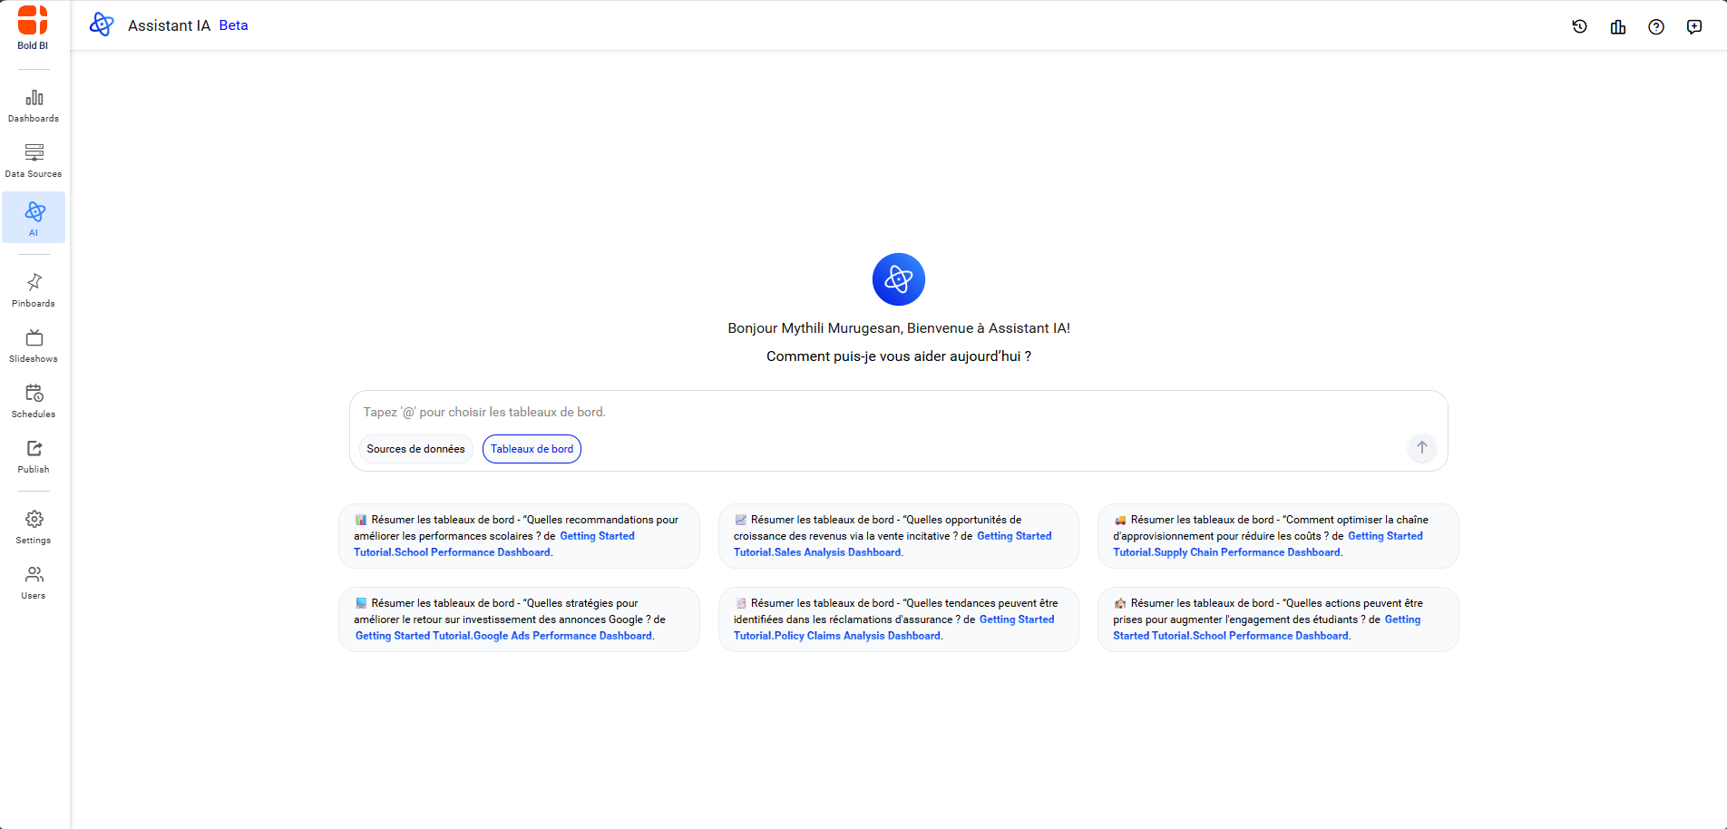Viewport: 1727px width, 829px height.
Task: Toggle the 'Sources de données' filter chip
Action: coord(415,448)
